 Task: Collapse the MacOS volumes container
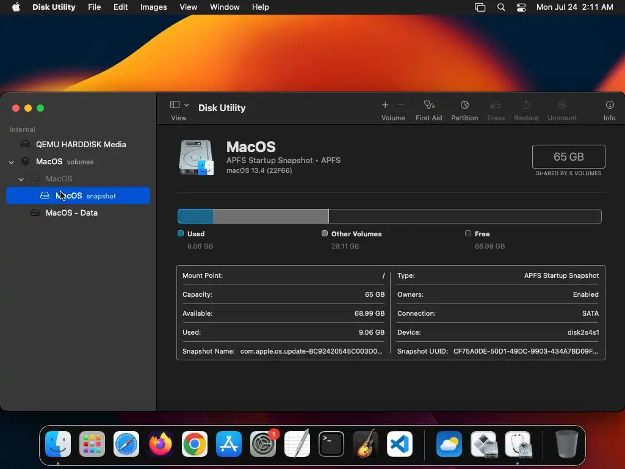click(12, 162)
